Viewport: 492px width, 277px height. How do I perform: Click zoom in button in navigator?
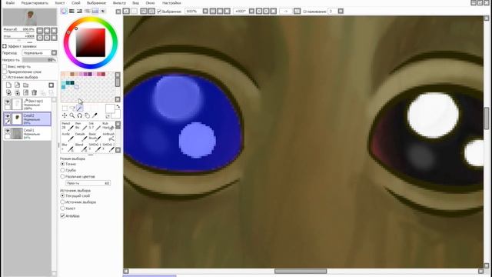[47, 31]
